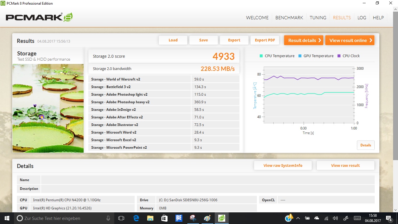Click the Save results button

pyautogui.click(x=204, y=40)
